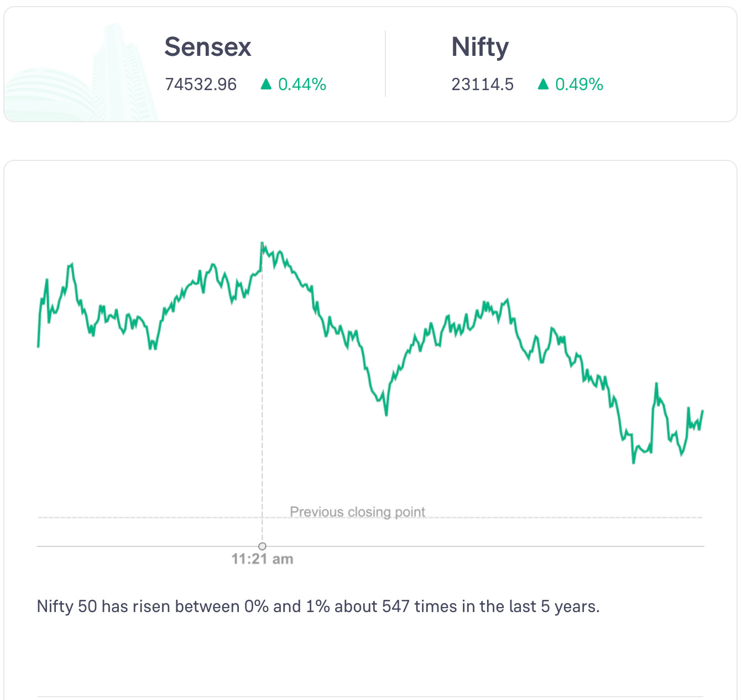Screen dimensions: 742x700
Task: Click the green up-arrow beside Sensex 0.44%
Action: tap(266, 84)
